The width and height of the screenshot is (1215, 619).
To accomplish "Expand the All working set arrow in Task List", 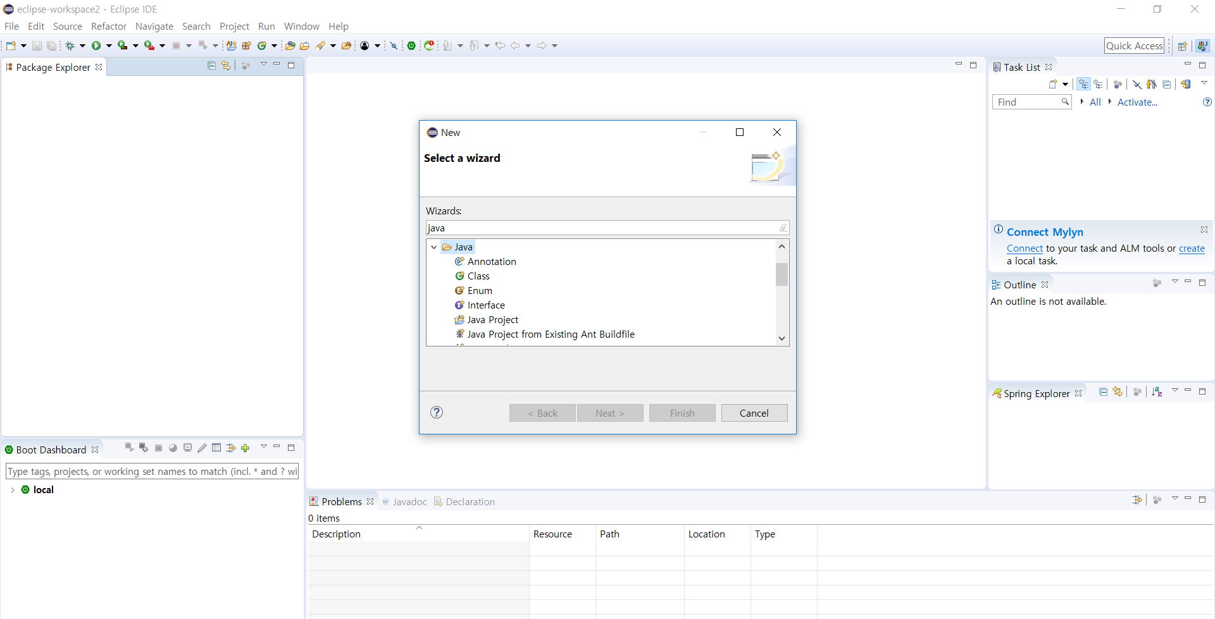I will tap(1082, 102).
